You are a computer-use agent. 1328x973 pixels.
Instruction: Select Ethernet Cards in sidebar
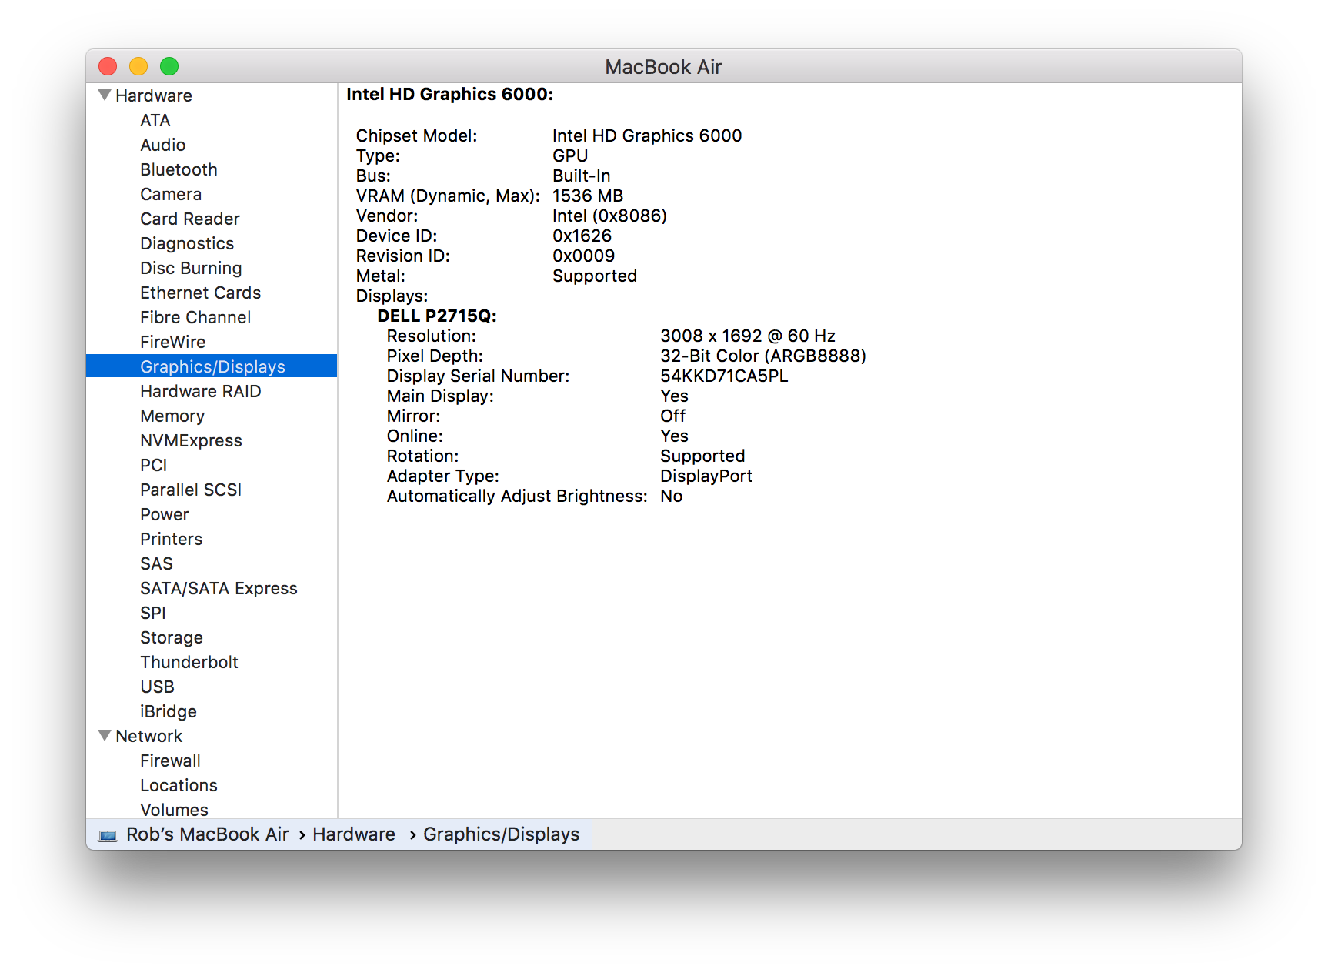click(x=201, y=293)
